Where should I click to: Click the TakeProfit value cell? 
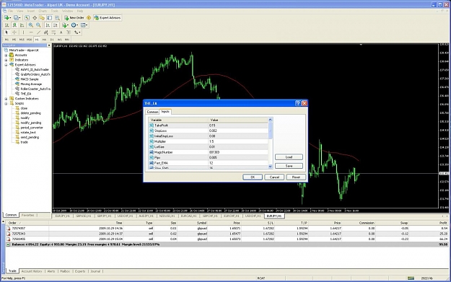coord(238,125)
